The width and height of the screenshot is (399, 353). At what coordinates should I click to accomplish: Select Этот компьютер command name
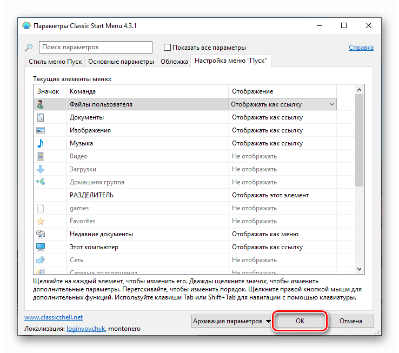[x=94, y=247]
